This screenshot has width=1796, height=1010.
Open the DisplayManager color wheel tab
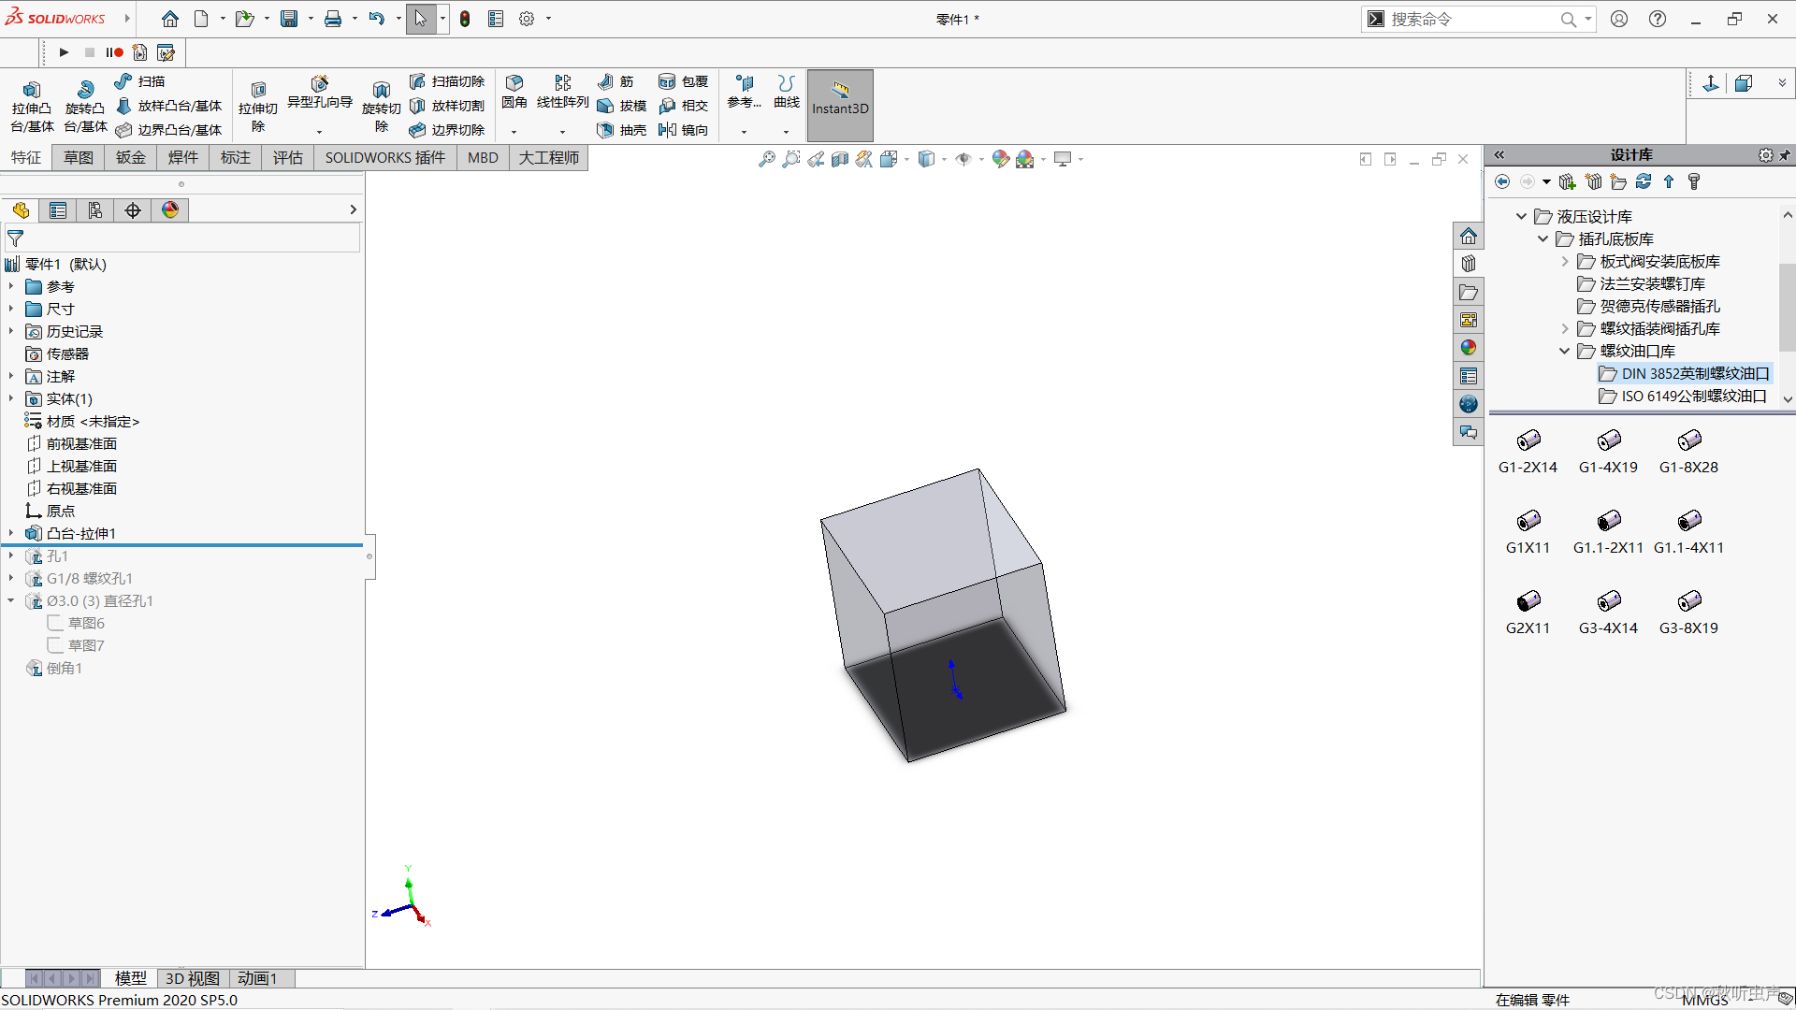click(x=170, y=210)
